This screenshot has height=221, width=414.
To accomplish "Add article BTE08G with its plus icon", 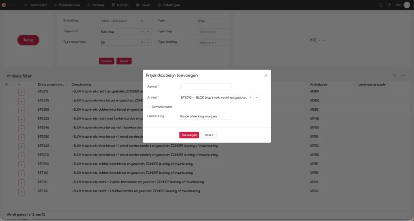I will coord(21,110).
